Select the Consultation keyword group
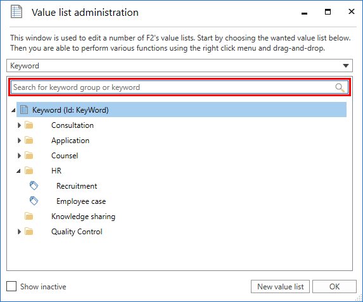This screenshot has width=363, height=302. pos(72,125)
